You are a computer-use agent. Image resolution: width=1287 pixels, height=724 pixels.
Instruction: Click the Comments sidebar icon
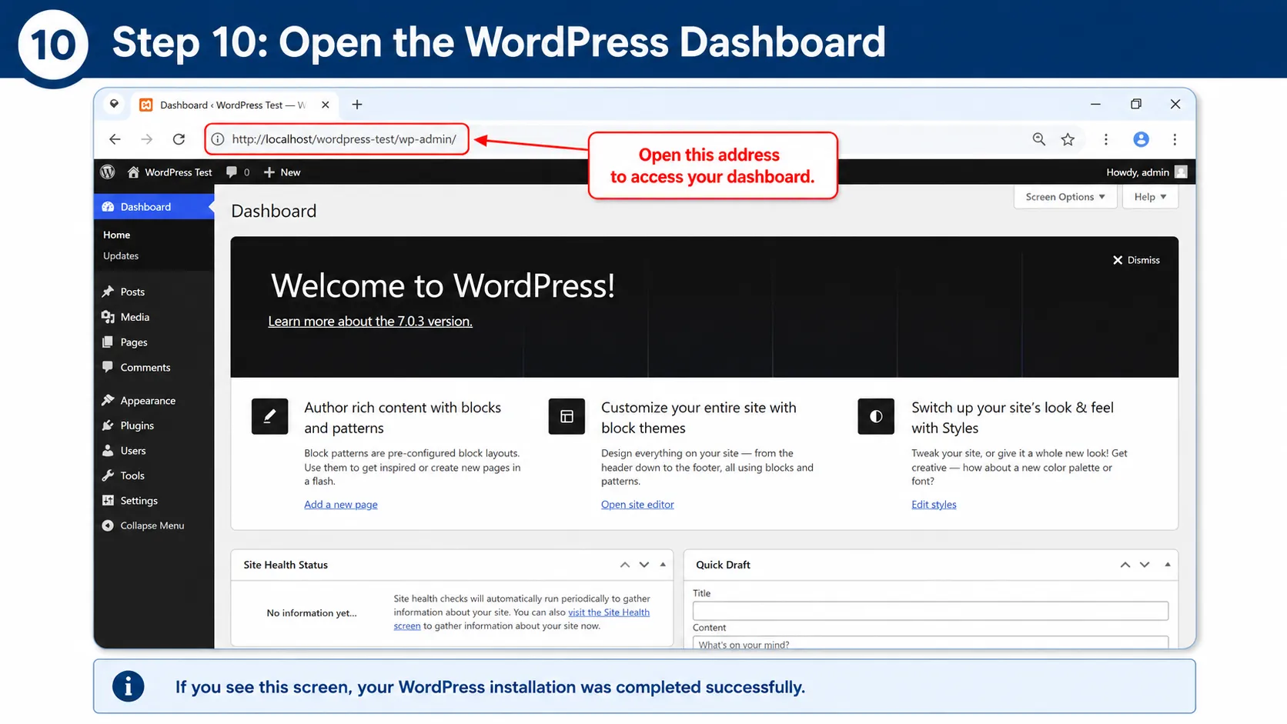[108, 368]
